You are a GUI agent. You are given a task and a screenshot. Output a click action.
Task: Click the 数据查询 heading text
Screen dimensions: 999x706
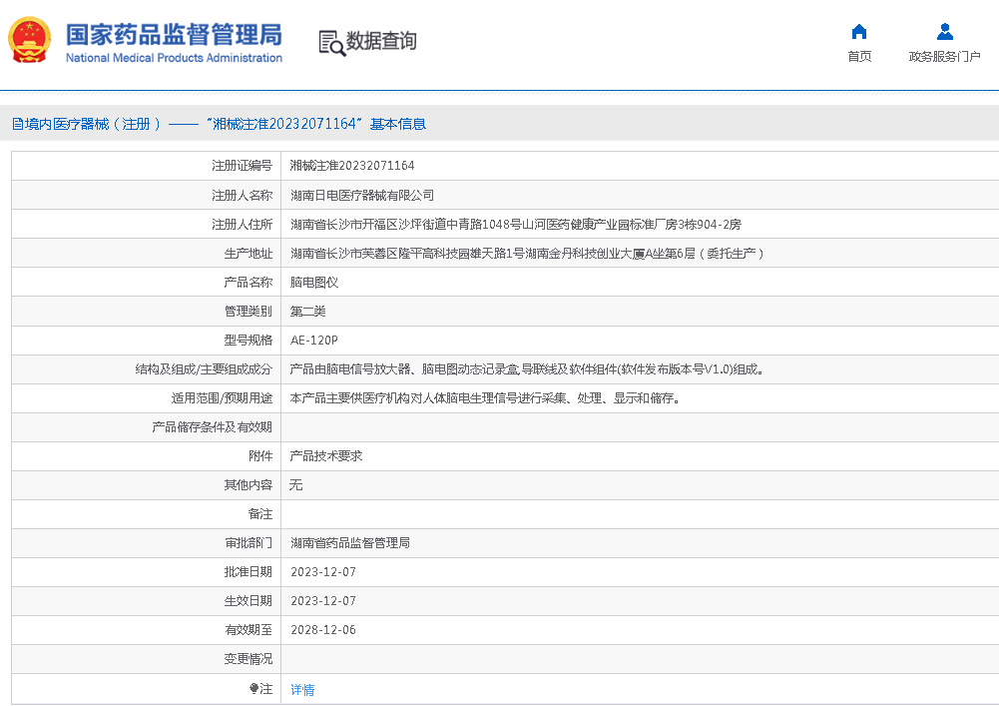pyautogui.click(x=381, y=41)
